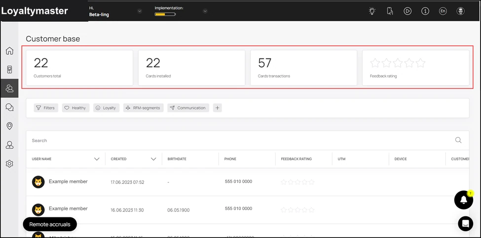Add a new segment with plus button

pos(218,108)
